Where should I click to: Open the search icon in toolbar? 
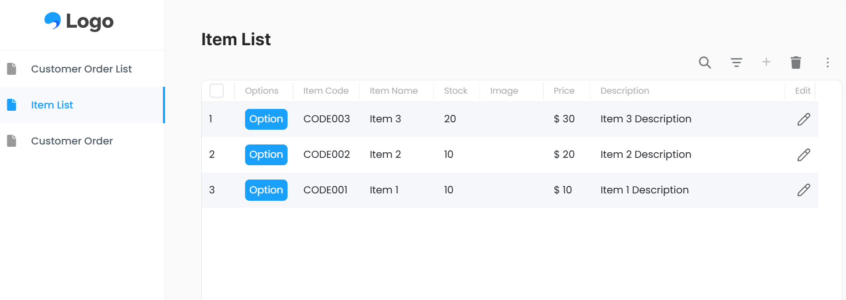705,62
